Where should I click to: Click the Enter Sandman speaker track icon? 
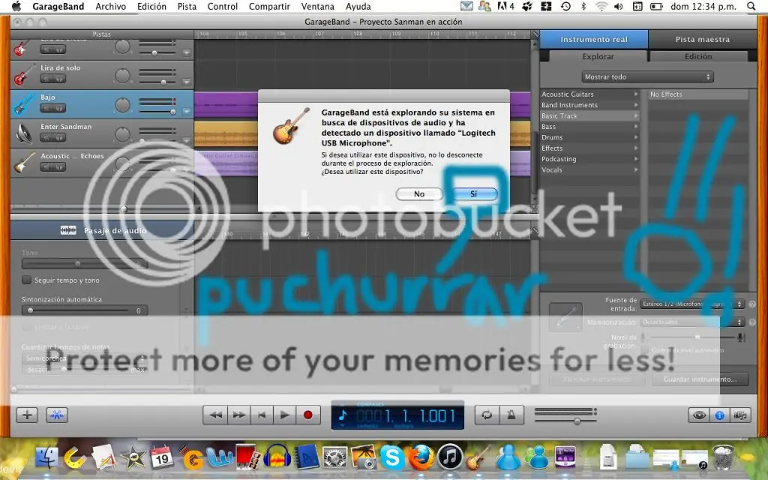(23, 133)
